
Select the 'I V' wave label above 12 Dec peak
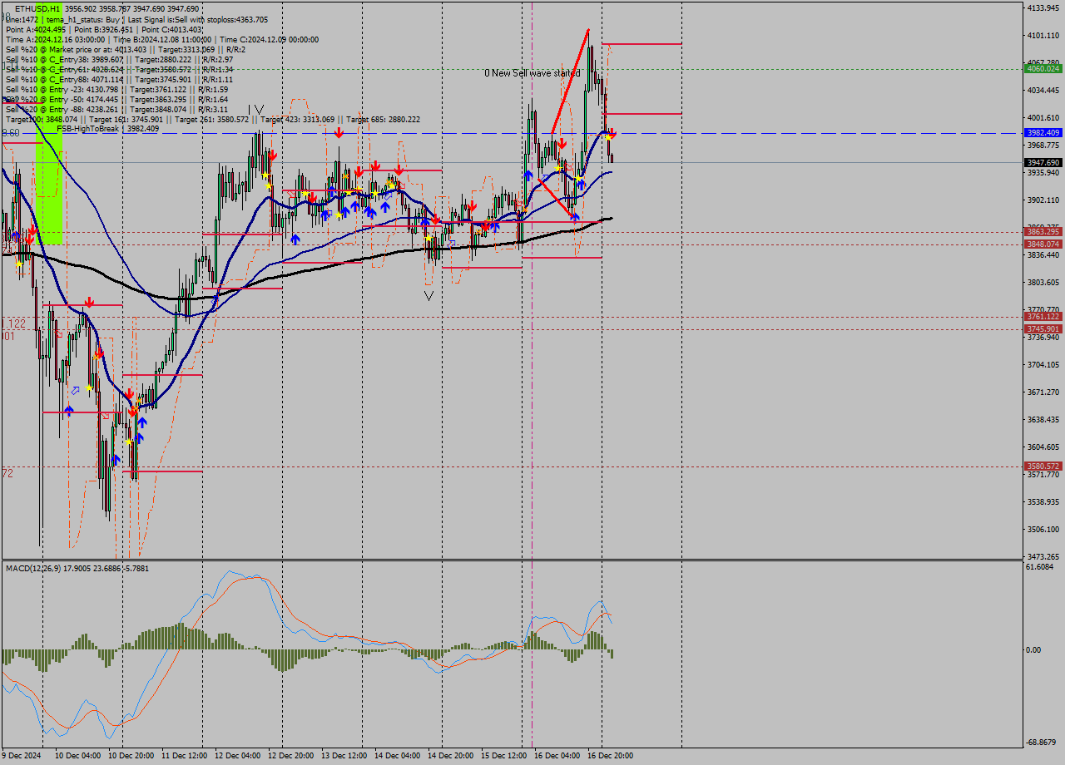point(255,110)
